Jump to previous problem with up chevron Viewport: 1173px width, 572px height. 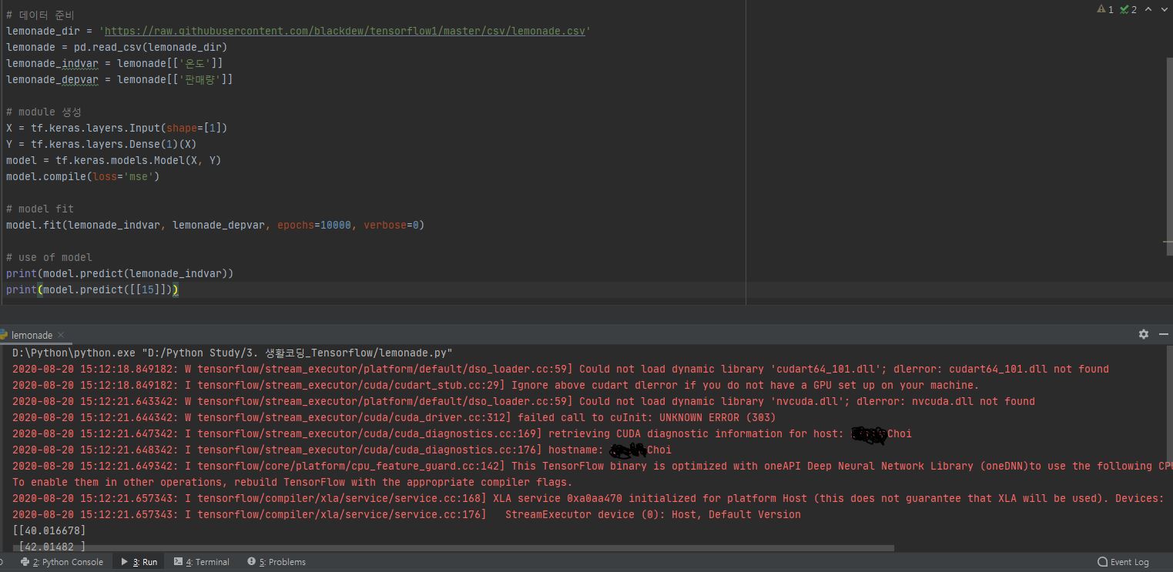(x=1147, y=10)
